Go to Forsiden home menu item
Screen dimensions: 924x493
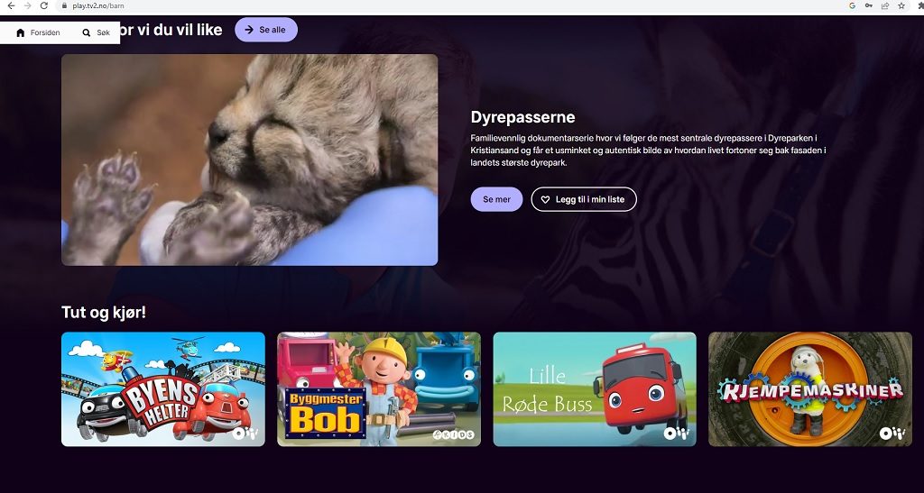[x=38, y=32]
